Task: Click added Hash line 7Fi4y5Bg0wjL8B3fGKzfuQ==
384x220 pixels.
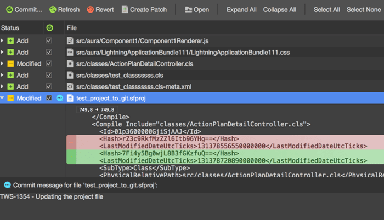Action: [x=169, y=154]
